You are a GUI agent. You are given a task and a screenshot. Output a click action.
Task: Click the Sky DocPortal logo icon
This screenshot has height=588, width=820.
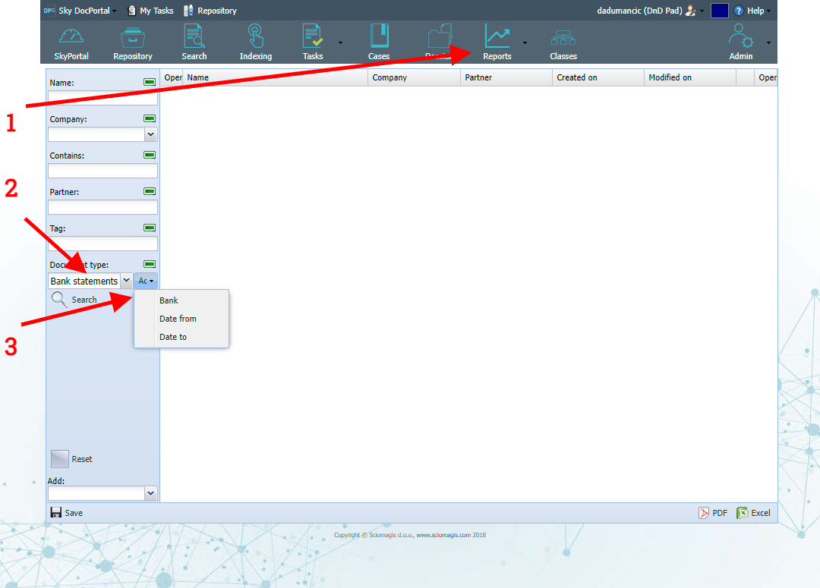tap(49, 11)
